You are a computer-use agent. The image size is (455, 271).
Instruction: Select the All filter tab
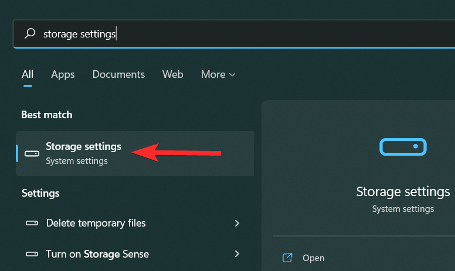(28, 74)
